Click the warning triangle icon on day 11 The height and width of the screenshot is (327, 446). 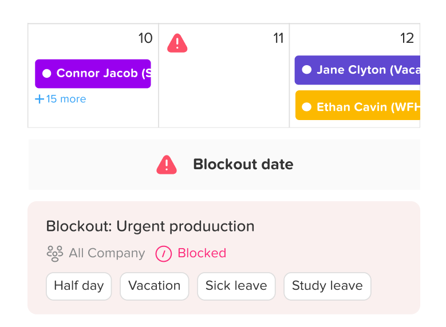[x=177, y=43]
